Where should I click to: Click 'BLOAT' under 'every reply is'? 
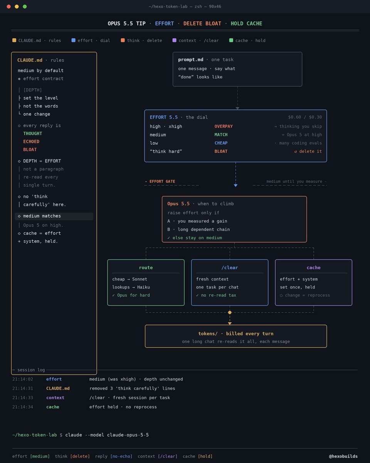point(30,150)
